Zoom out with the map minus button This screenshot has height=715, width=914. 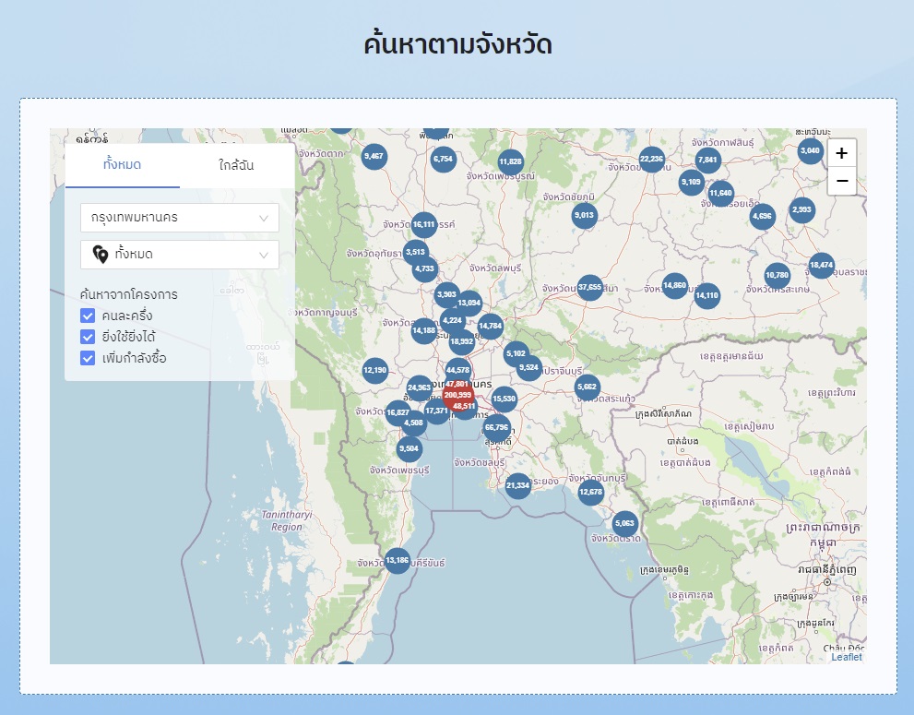[x=841, y=181]
